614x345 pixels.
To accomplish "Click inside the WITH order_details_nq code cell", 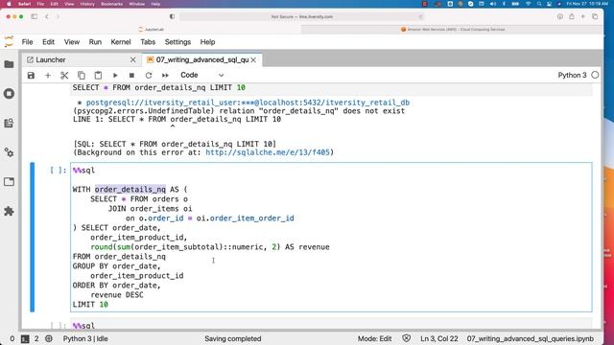I will [331, 237].
